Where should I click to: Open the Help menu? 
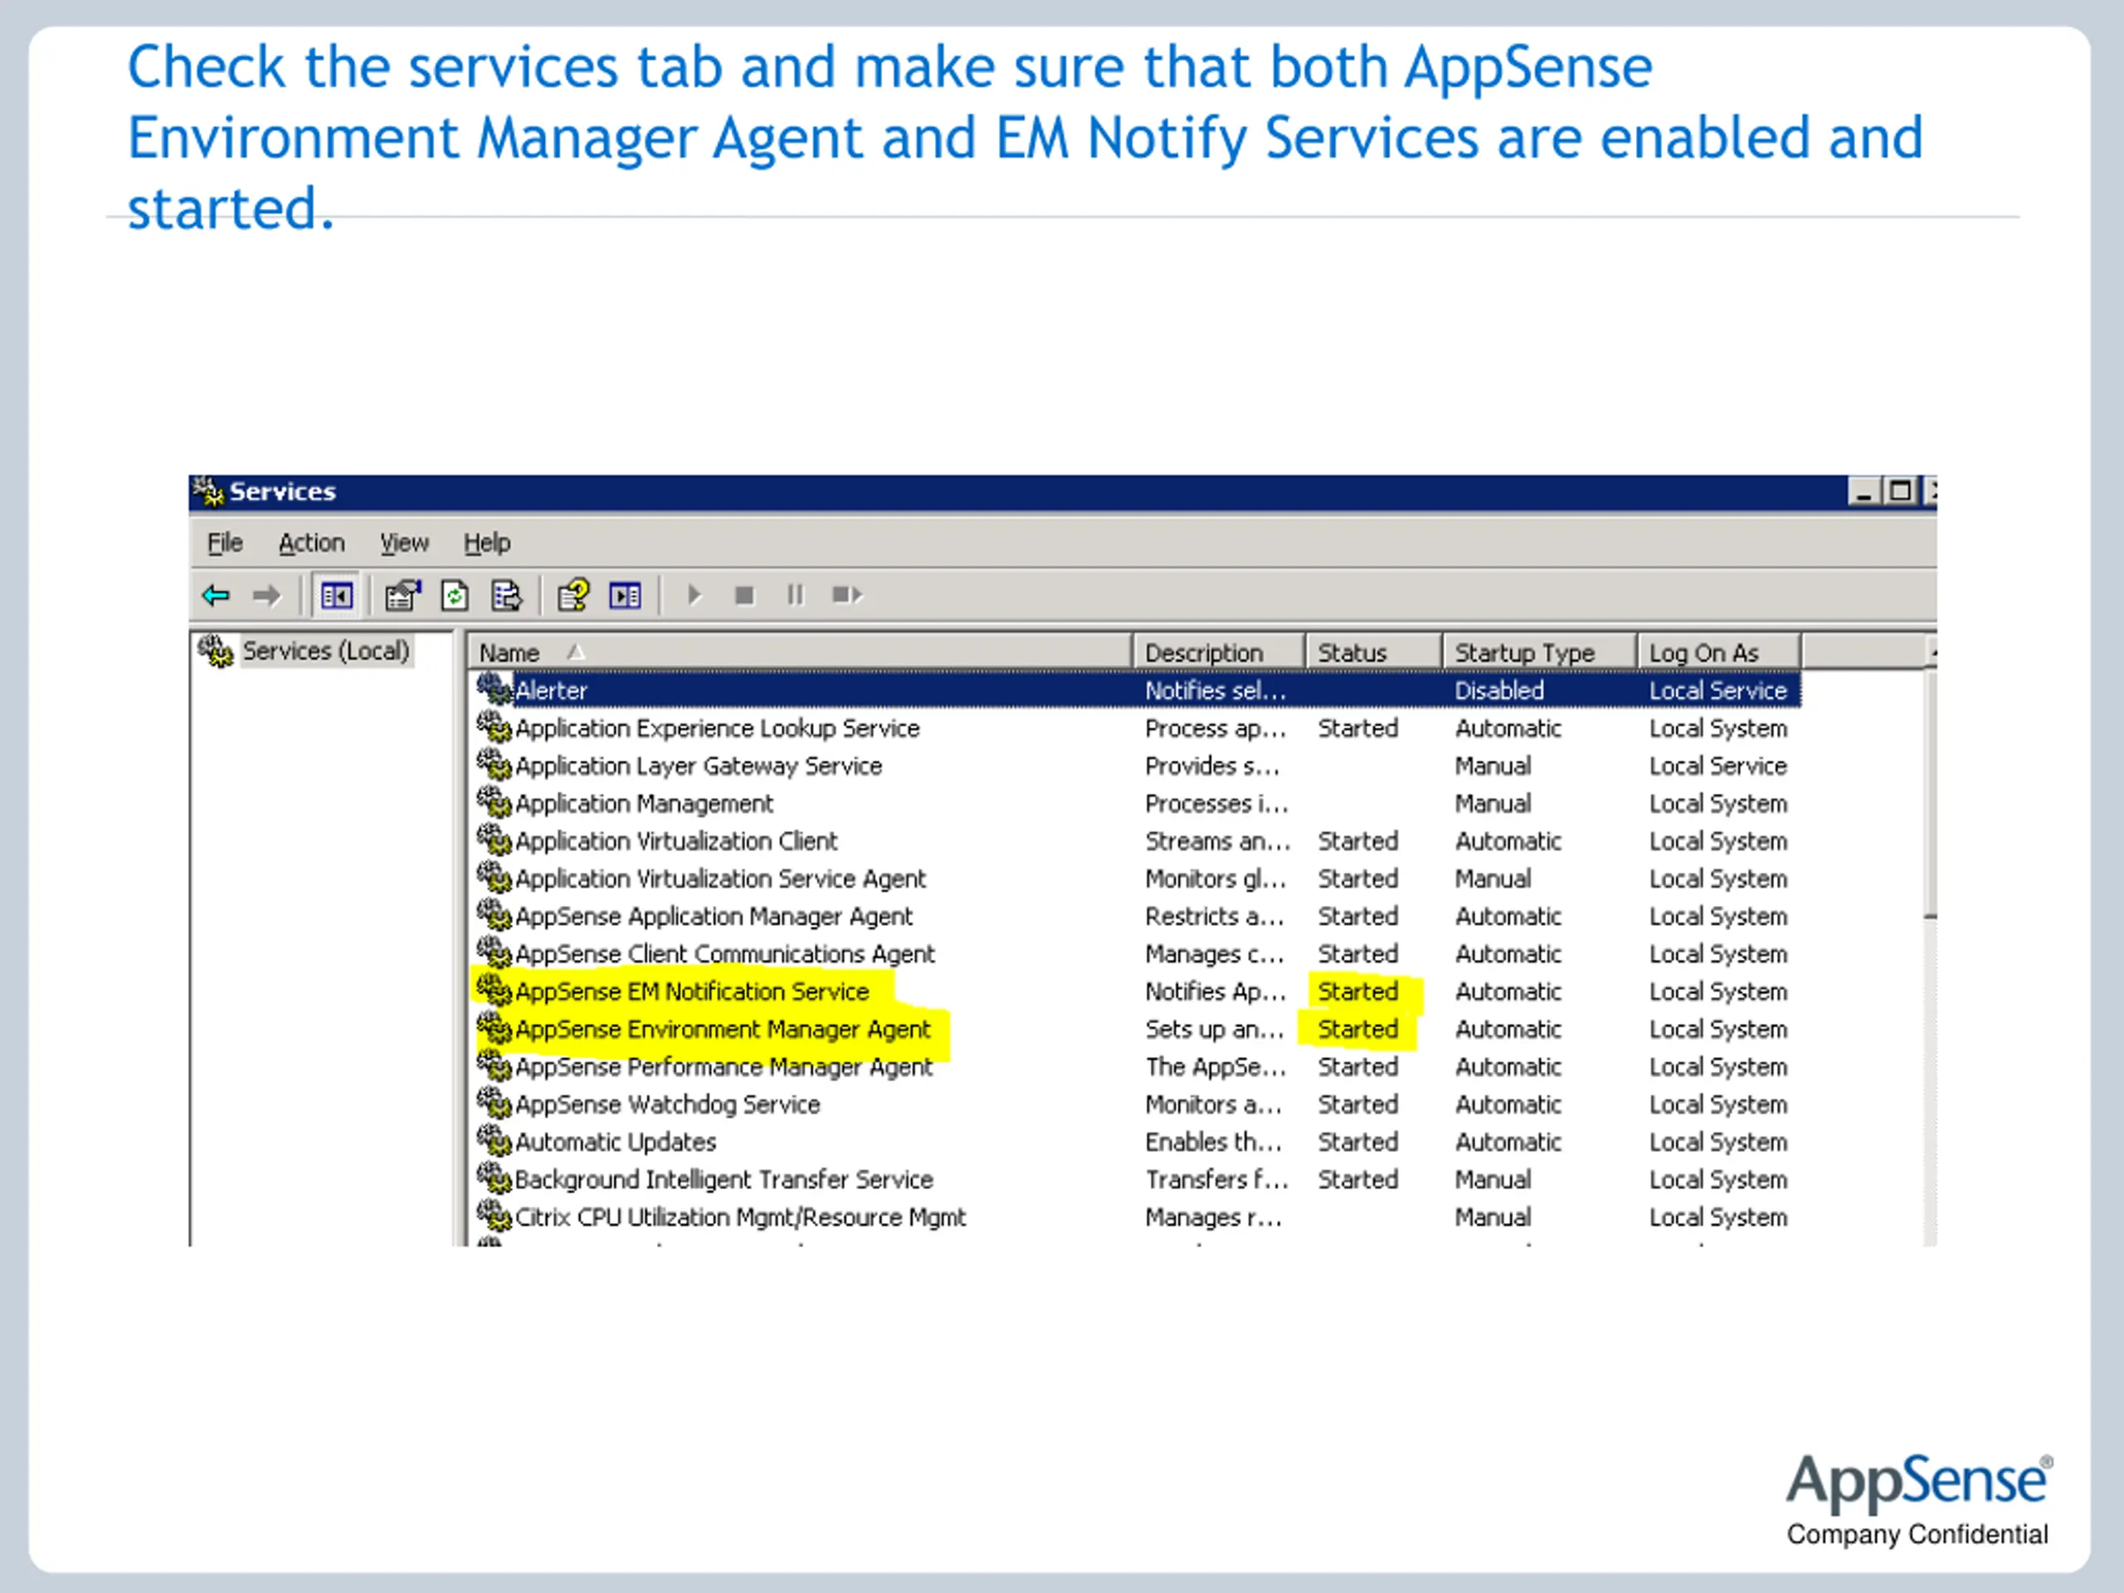487,543
